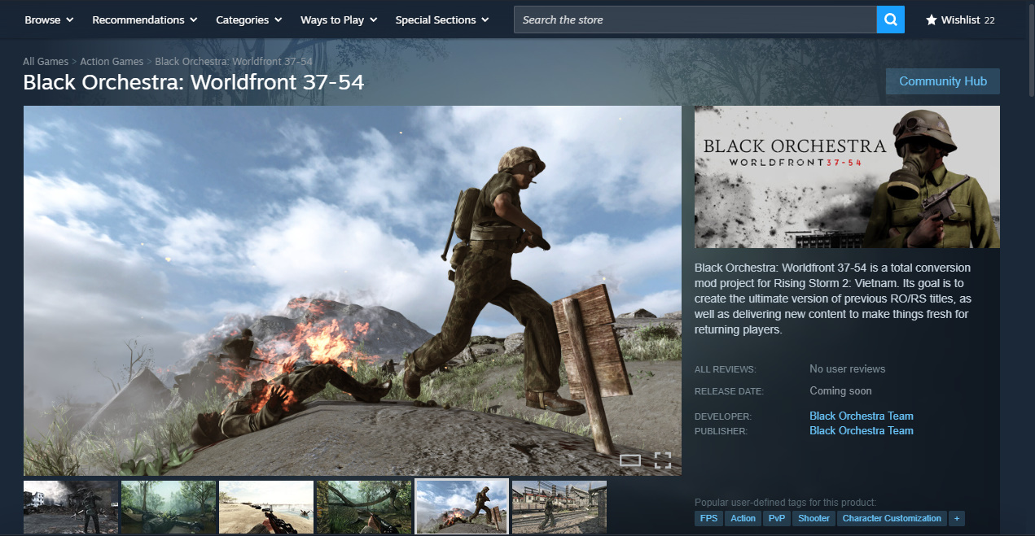Go to All Games breadcrumb
This screenshot has width=1035, height=536.
click(x=46, y=62)
